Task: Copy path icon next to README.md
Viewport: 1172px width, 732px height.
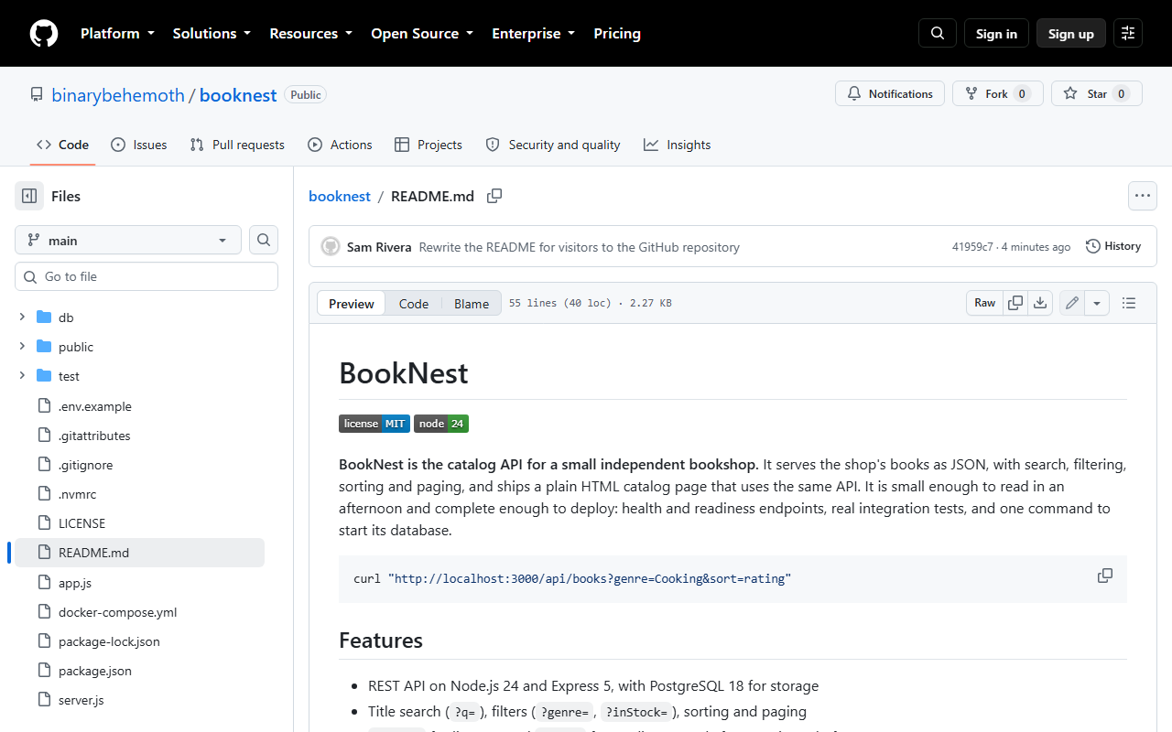Action: tap(494, 196)
